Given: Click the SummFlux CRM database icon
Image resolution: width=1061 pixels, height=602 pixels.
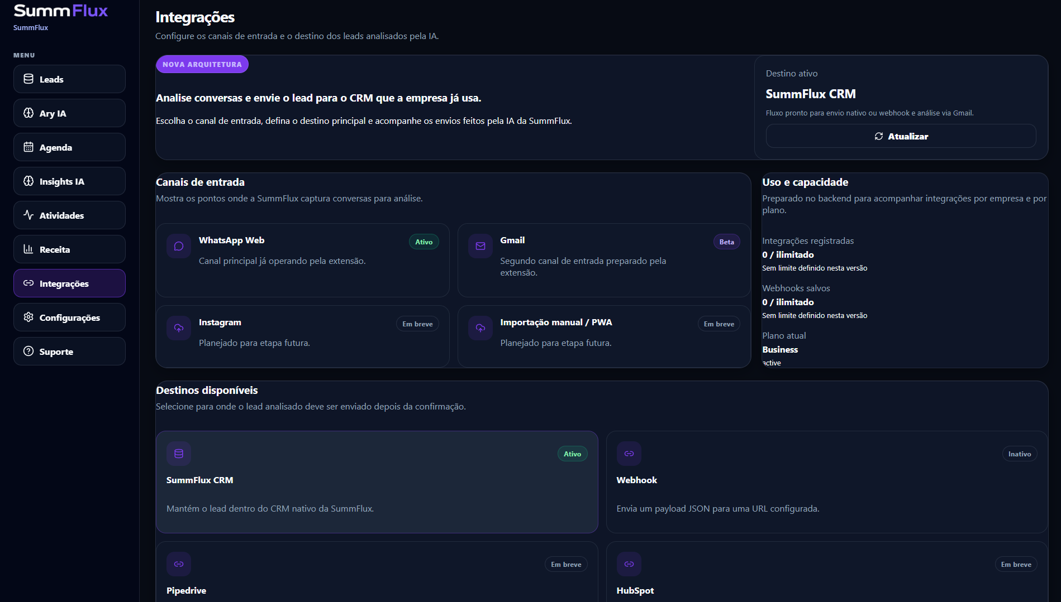Looking at the screenshot, I should point(179,454).
